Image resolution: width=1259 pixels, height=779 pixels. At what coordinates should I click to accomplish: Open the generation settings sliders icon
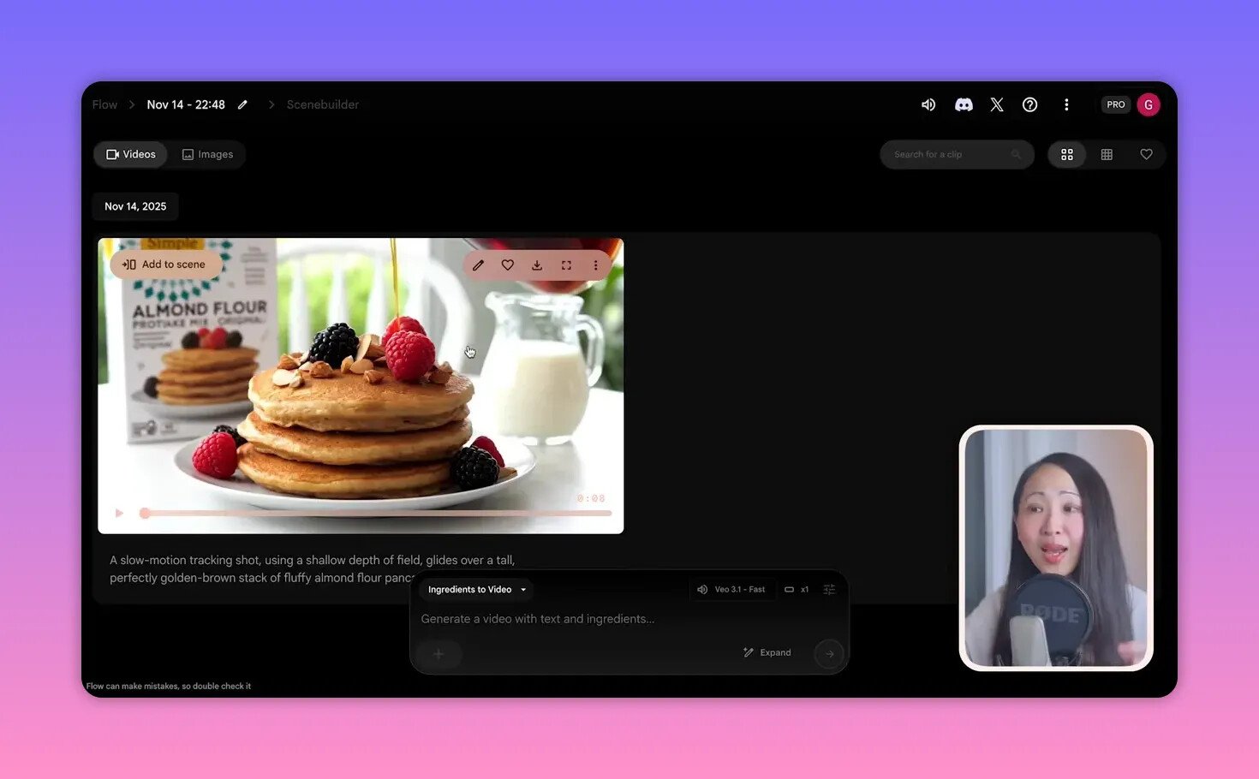pyautogui.click(x=828, y=589)
